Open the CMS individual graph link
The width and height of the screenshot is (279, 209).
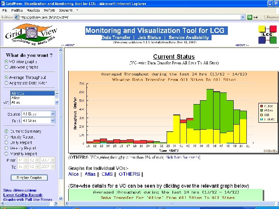[x=107, y=174]
